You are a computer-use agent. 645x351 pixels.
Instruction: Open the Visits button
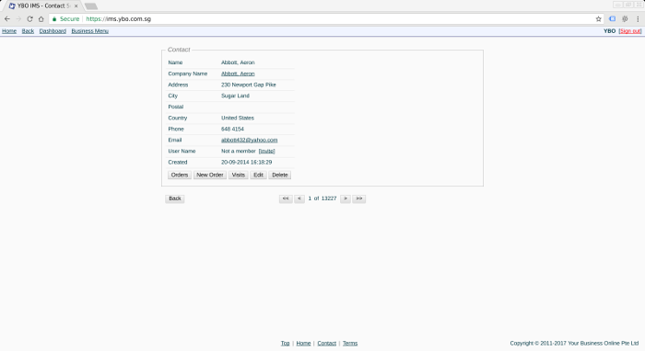pyautogui.click(x=238, y=175)
